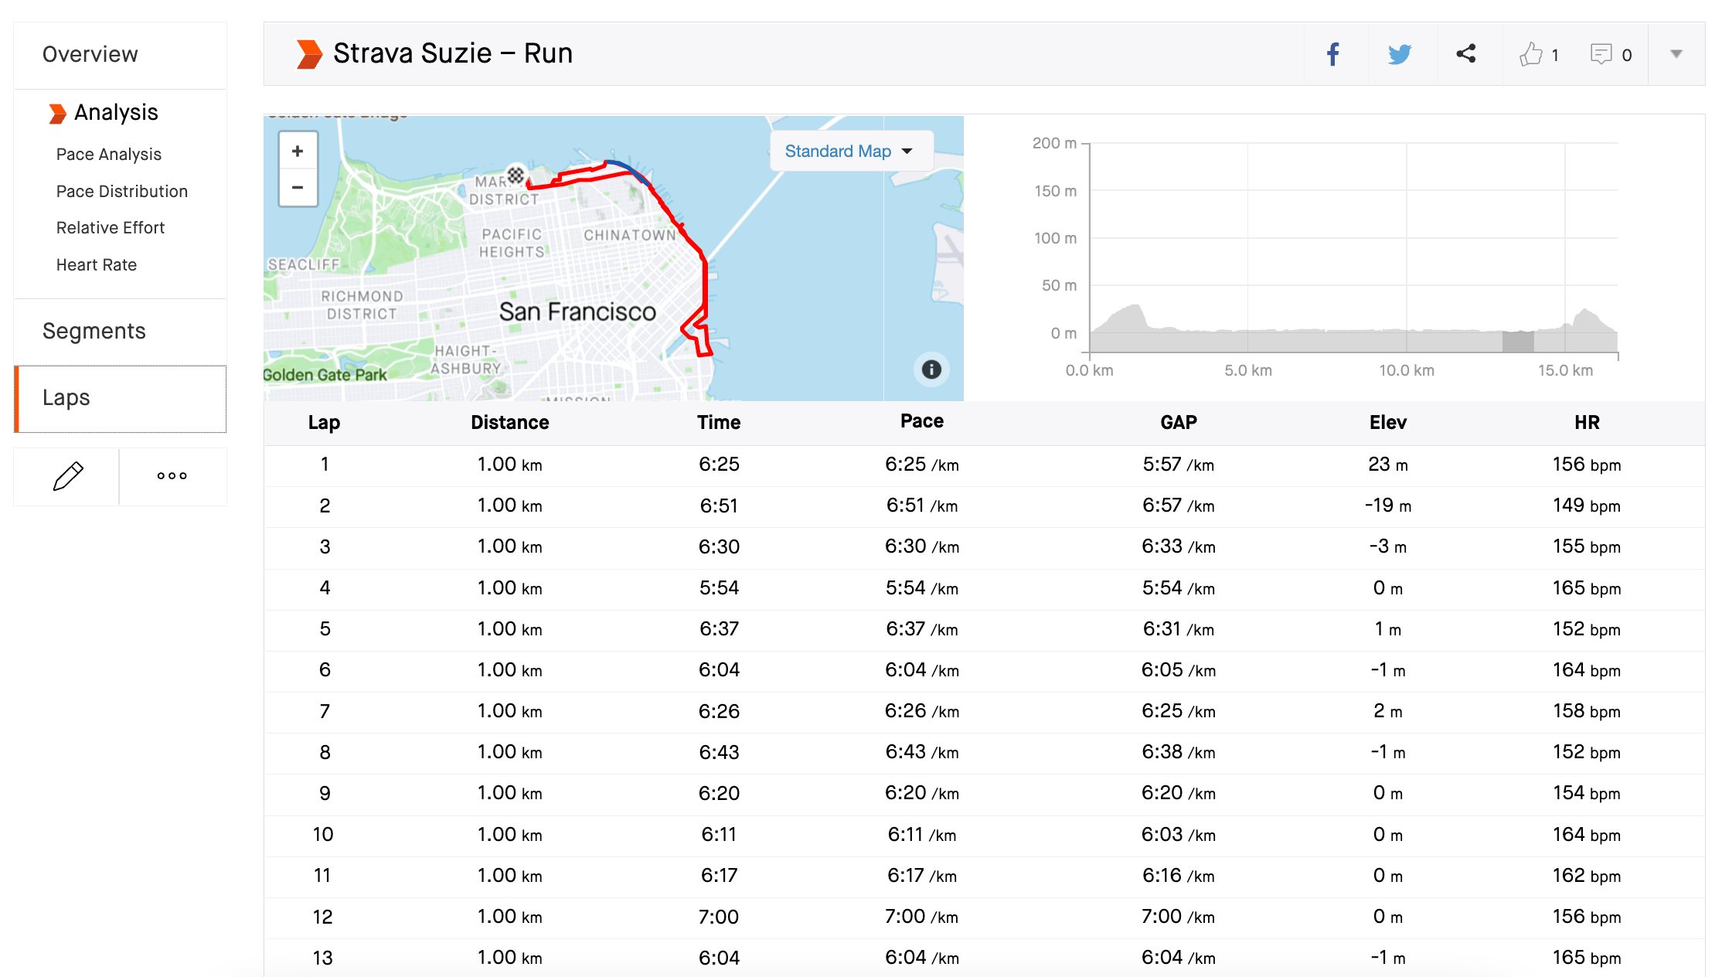1722x977 pixels.
Task: Click highlighted segment on elevation chart
Action: pos(1517,341)
